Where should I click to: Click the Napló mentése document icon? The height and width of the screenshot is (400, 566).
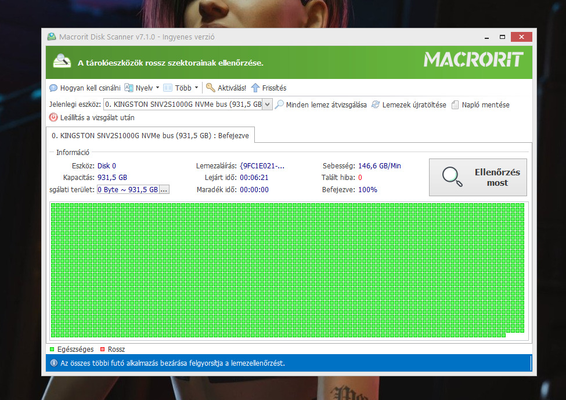click(x=455, y=104)
